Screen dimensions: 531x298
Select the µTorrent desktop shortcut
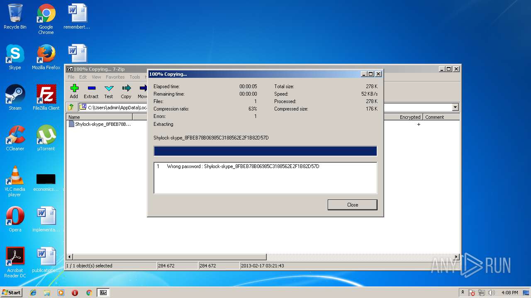[46, 138]
